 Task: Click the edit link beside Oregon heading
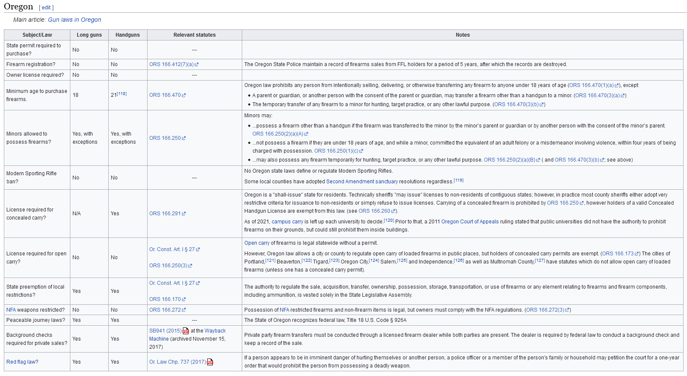46,8
